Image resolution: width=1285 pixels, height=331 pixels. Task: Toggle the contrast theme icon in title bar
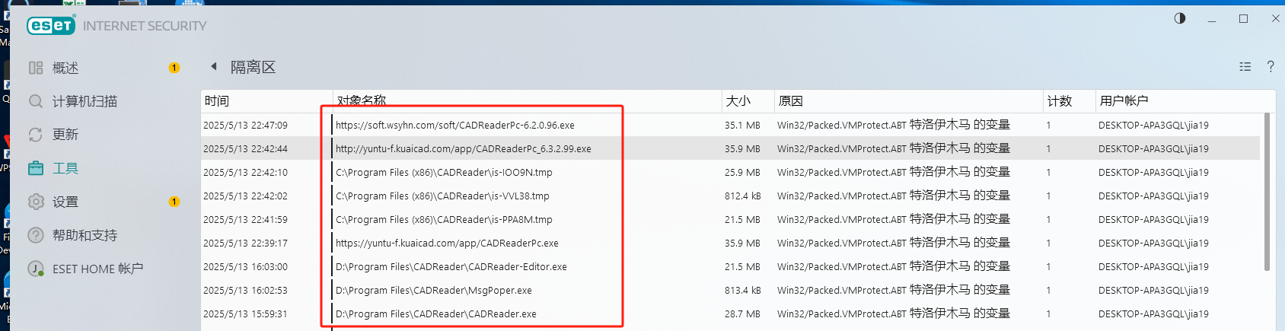click(x=1180, y=18)
